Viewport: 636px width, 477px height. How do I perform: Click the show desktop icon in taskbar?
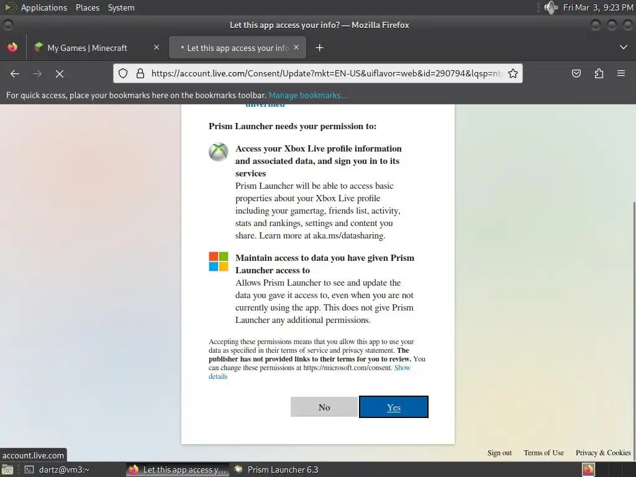click(7, 470)
